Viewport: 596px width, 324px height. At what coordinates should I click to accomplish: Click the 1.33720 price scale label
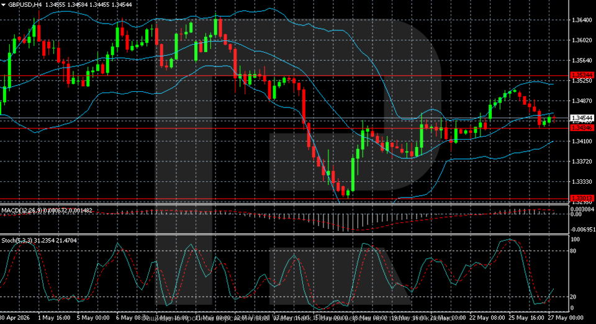click(x=582, y=161)
